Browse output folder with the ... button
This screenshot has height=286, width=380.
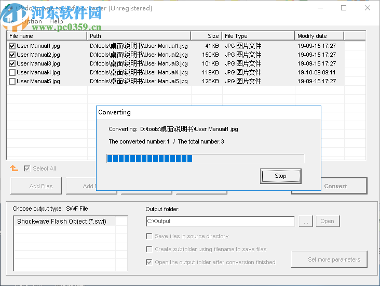(x=306, y=221)
